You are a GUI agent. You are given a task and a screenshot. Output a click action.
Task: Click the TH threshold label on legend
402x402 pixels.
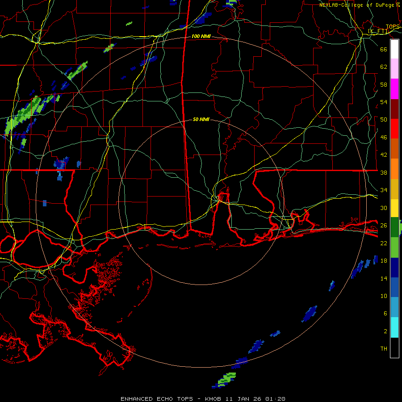[x=384, y=348]
